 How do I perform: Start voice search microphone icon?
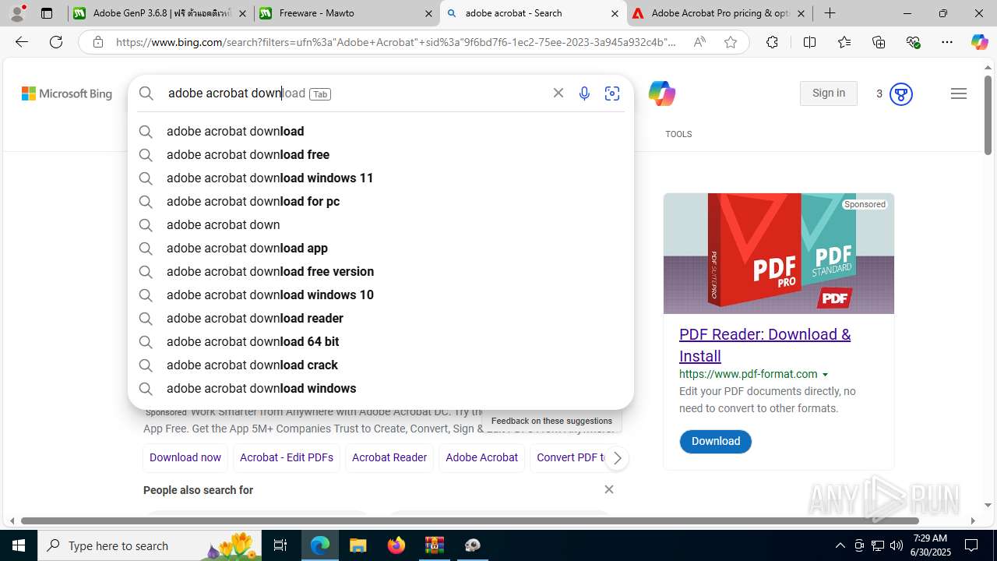click(x=584, y=93)
